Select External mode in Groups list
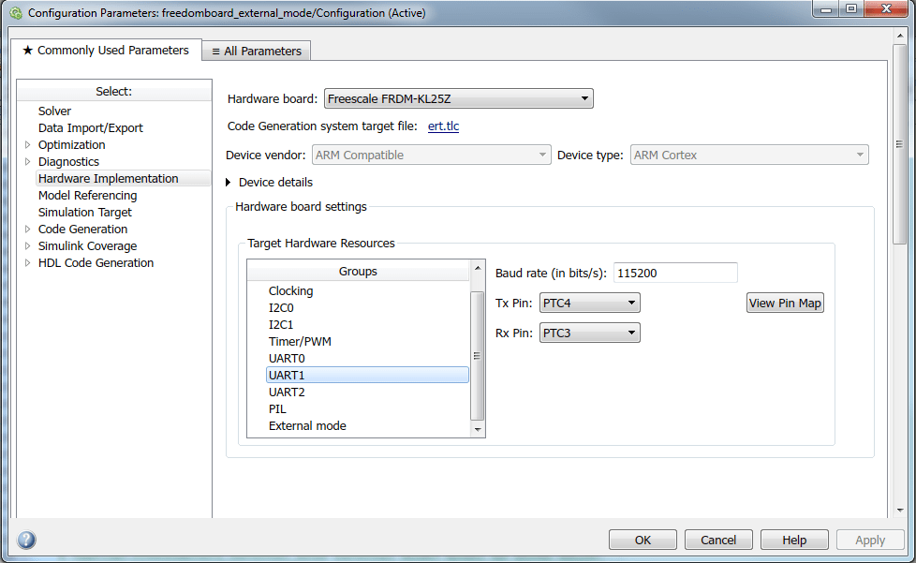 point(307,426)
